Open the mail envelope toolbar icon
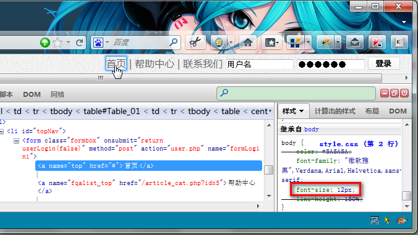Image resolution: width=418 pixels, height=235 pixels. 355,43
